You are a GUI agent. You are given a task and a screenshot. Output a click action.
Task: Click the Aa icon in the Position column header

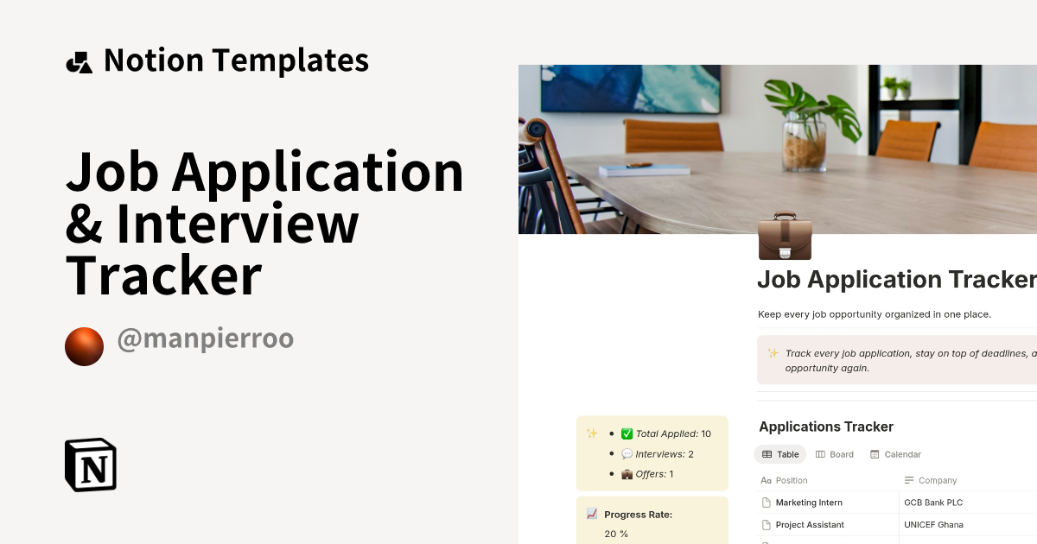766,480
